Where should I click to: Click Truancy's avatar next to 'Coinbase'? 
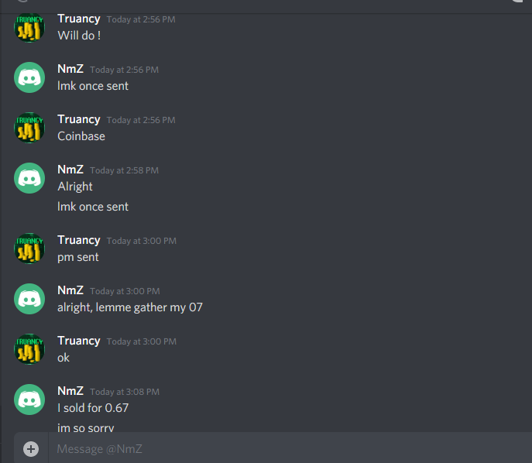[29, 128]
